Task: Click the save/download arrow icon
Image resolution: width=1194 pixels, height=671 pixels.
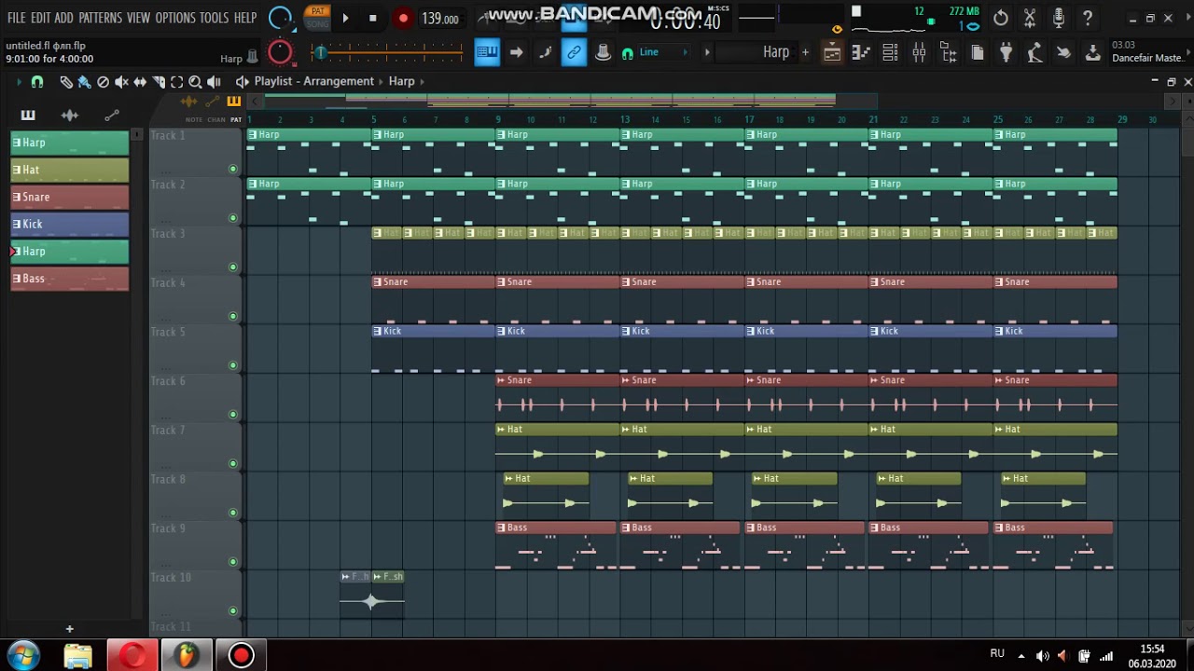Action: click(1092, 53)
